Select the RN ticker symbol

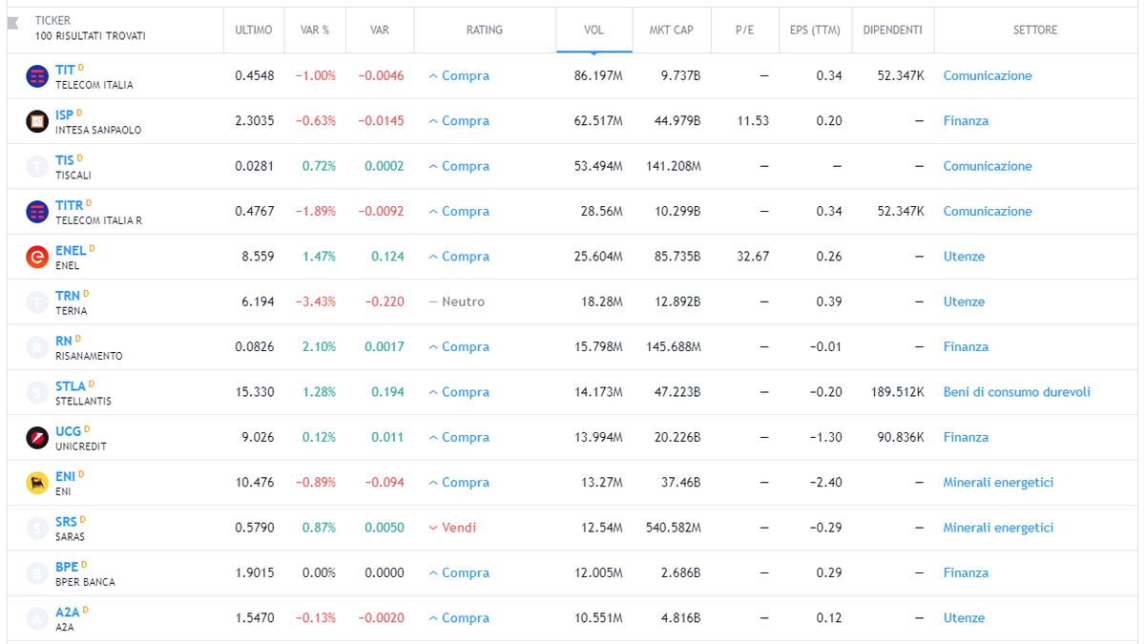[63, 342]
